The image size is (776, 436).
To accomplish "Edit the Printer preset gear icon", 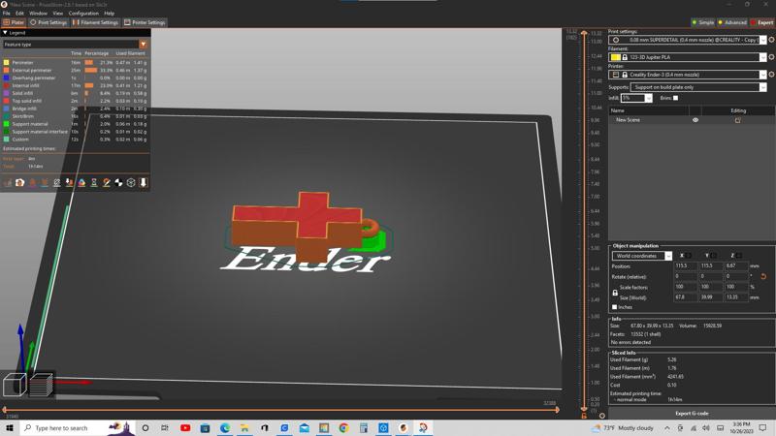I will (x=771, y=75).
